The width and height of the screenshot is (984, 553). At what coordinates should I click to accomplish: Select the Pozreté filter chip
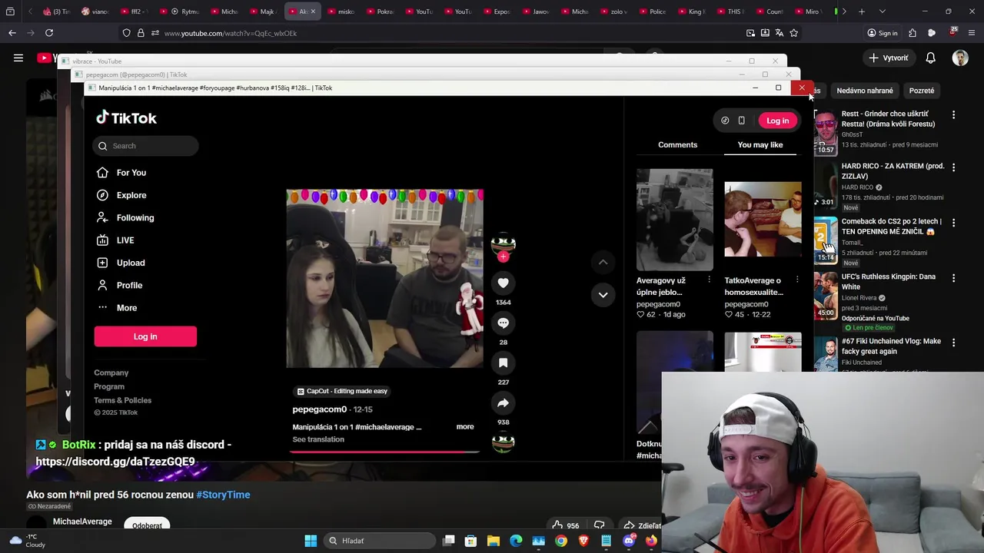922,91
